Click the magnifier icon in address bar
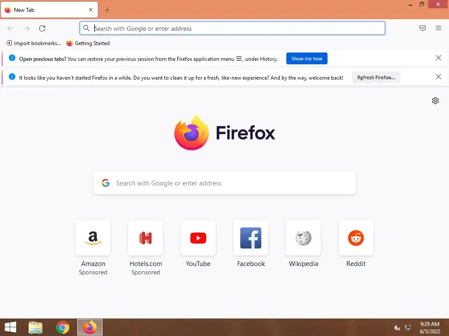The width and height of the screenshot is (449, 336). [86, 28]
